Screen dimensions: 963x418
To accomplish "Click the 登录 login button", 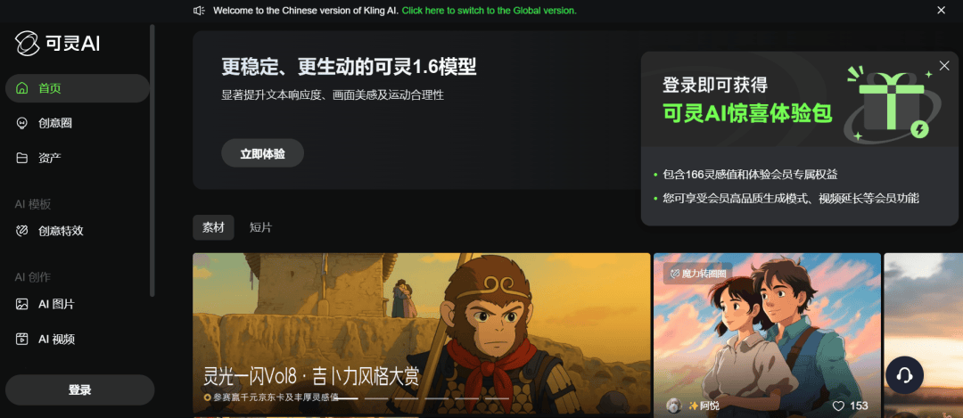I will tap(80, 390).
